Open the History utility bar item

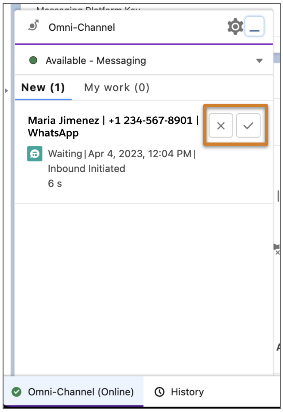tap(179, 392)
